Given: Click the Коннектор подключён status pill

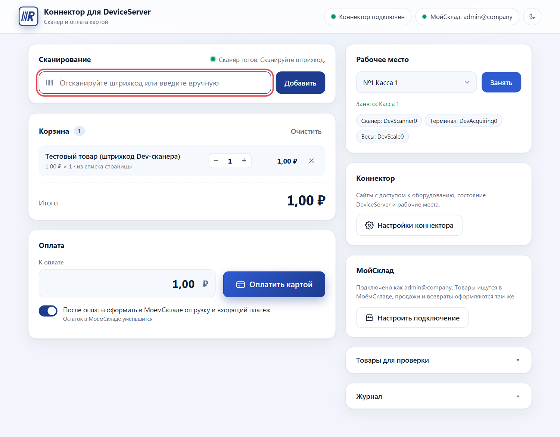Looking at the screenshot, I should pos(368,17).
